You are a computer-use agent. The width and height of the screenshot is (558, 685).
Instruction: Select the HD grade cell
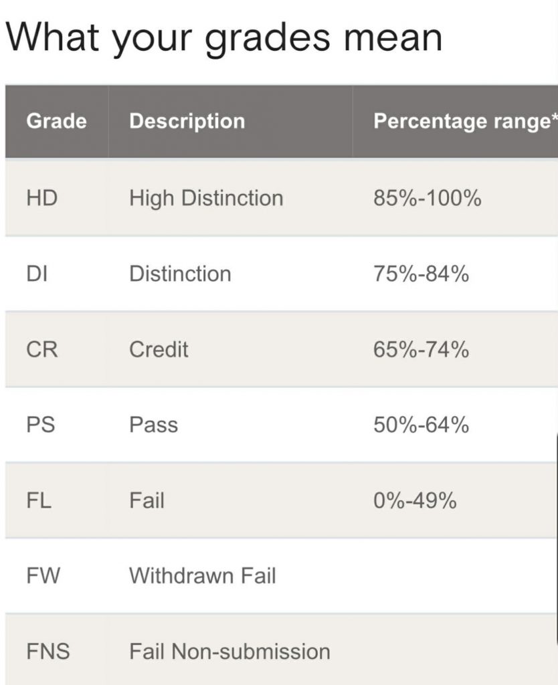pyautogui.click(x=41, y=198)
